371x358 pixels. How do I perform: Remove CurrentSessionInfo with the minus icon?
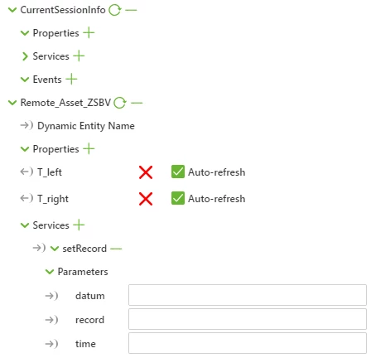(131, 10)
